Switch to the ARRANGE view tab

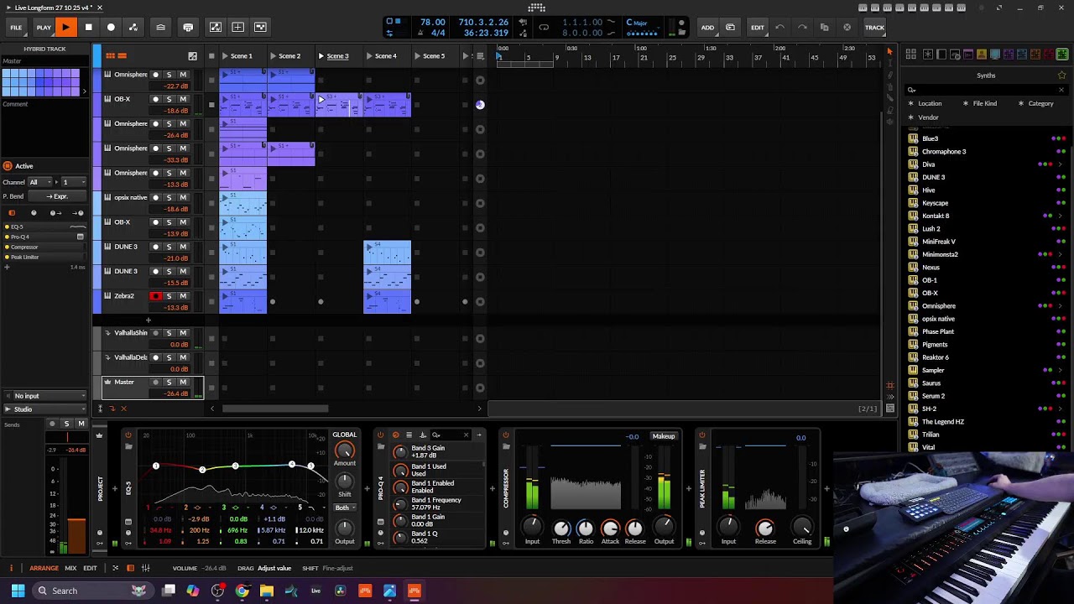44,569
